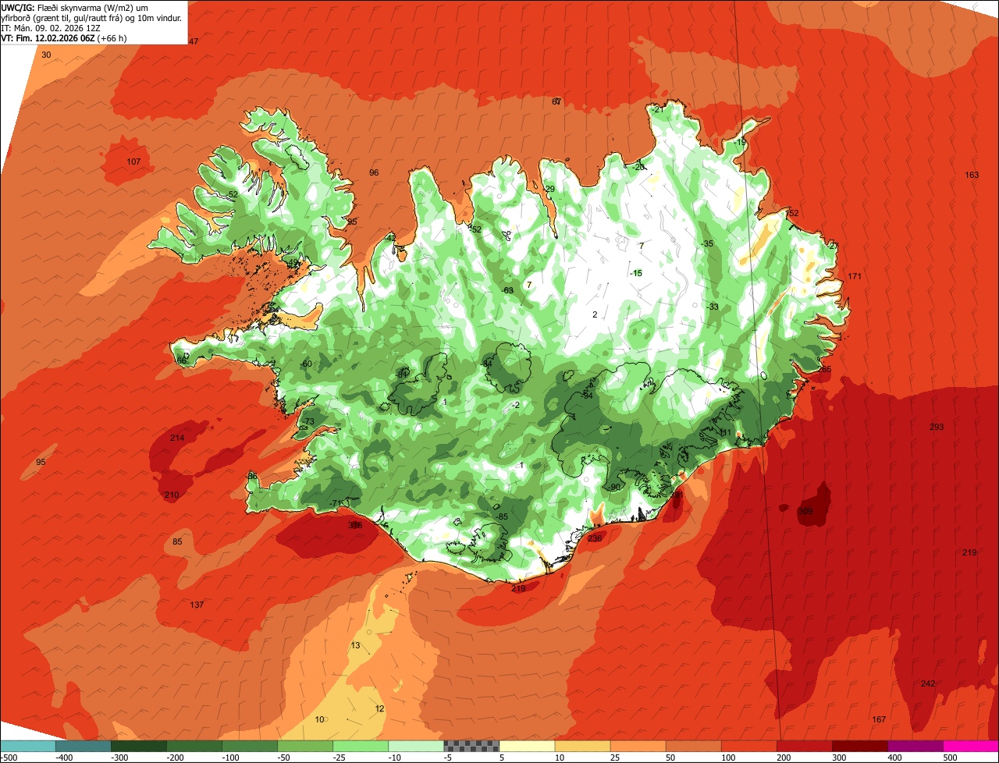Image resolution: width=999 pixels, height=763 pixels.
Task: Select the -300 to -200 darkest green swatch
Action: 138,746
